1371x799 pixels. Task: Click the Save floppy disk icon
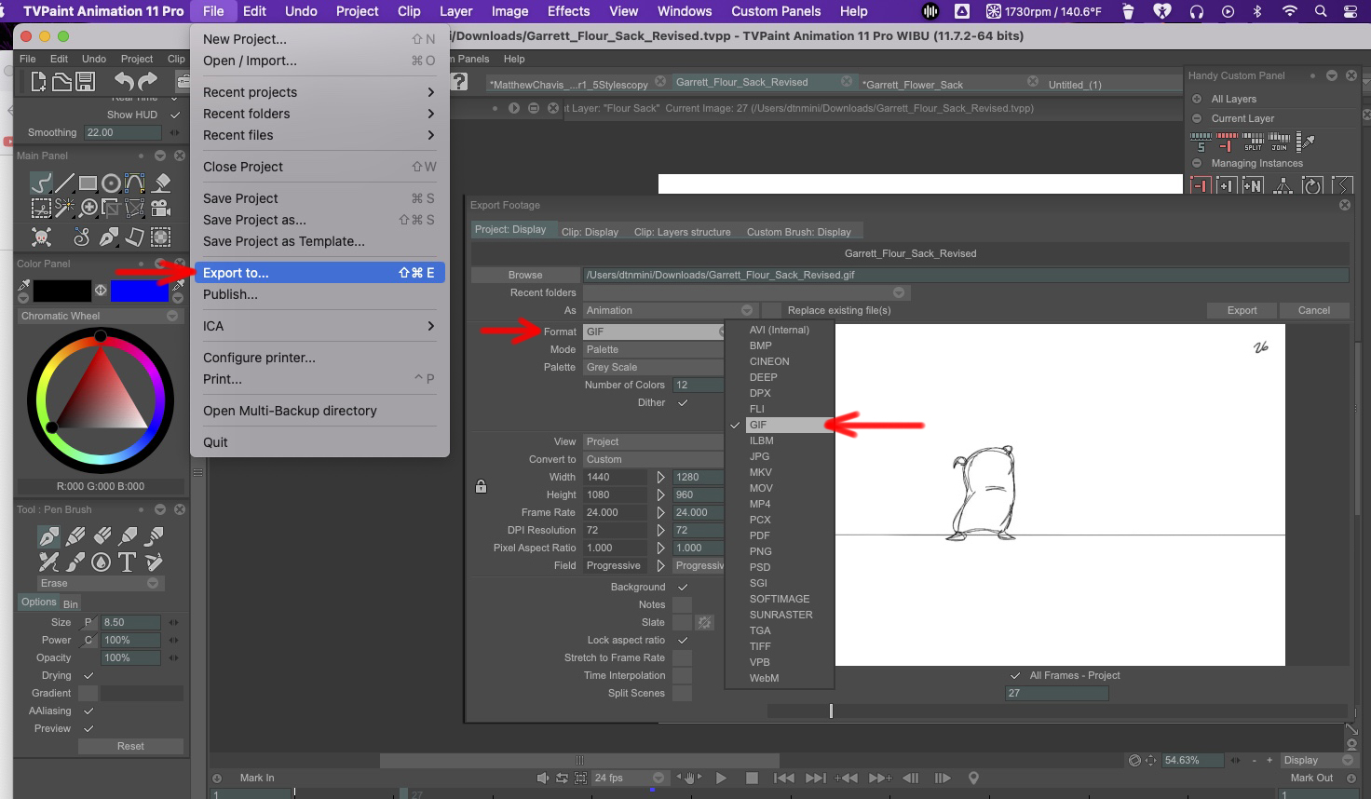point(85,82)
